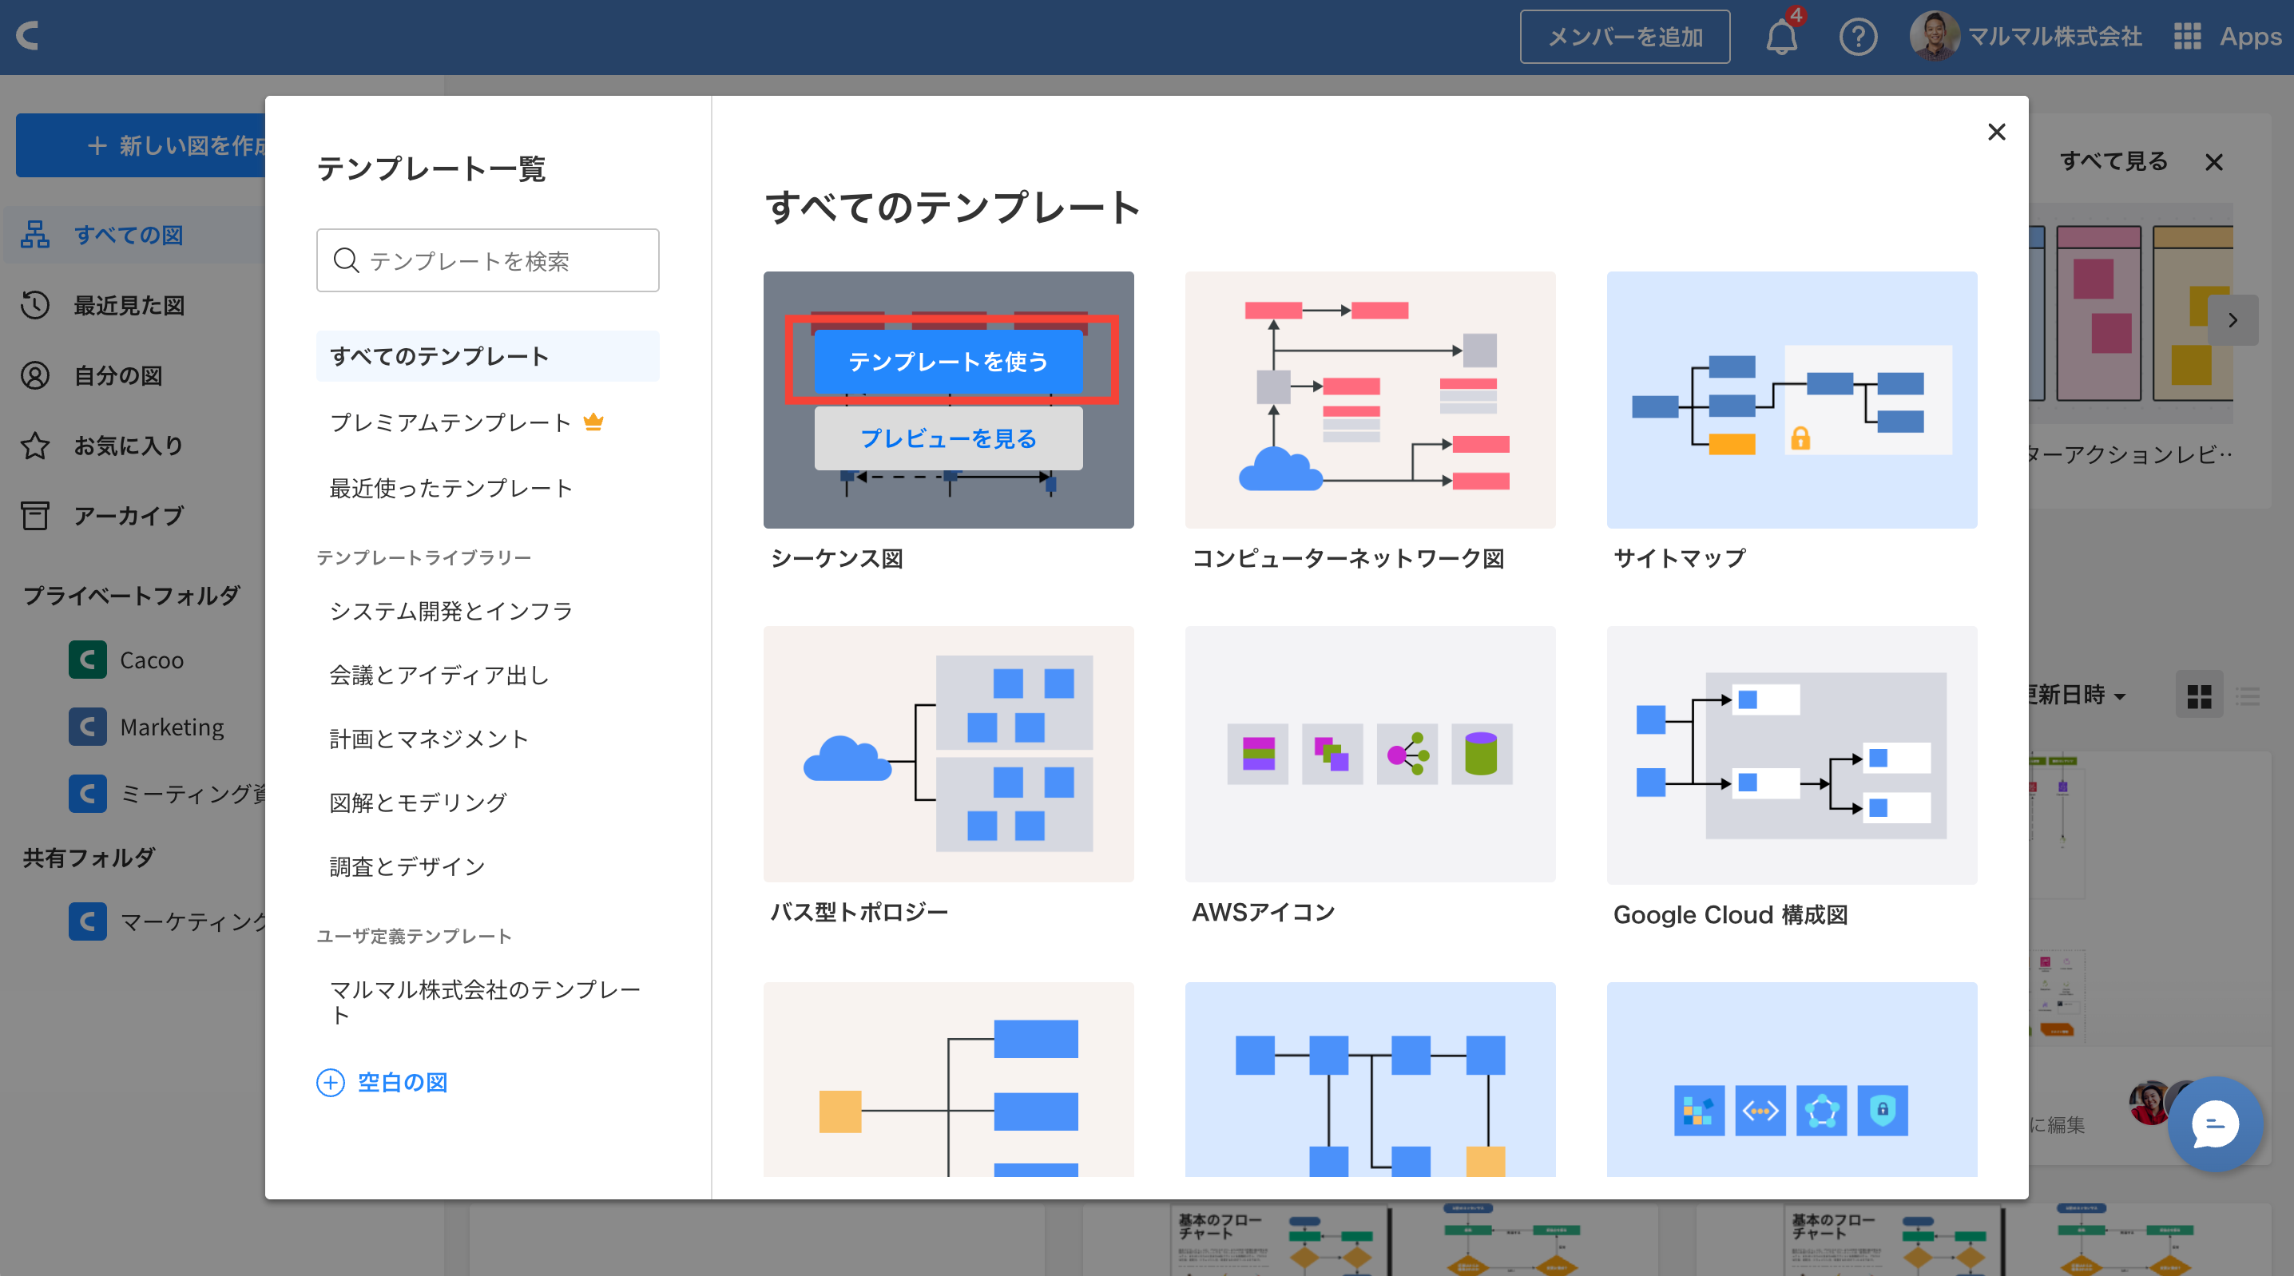Select the blue horizontal network template thumbnail

click(x=1370, y=1080)
